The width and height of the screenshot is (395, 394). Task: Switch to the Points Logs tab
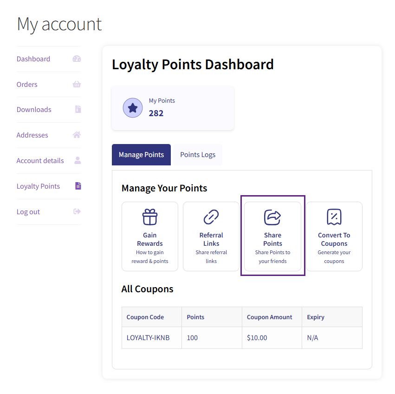point(198,155)
